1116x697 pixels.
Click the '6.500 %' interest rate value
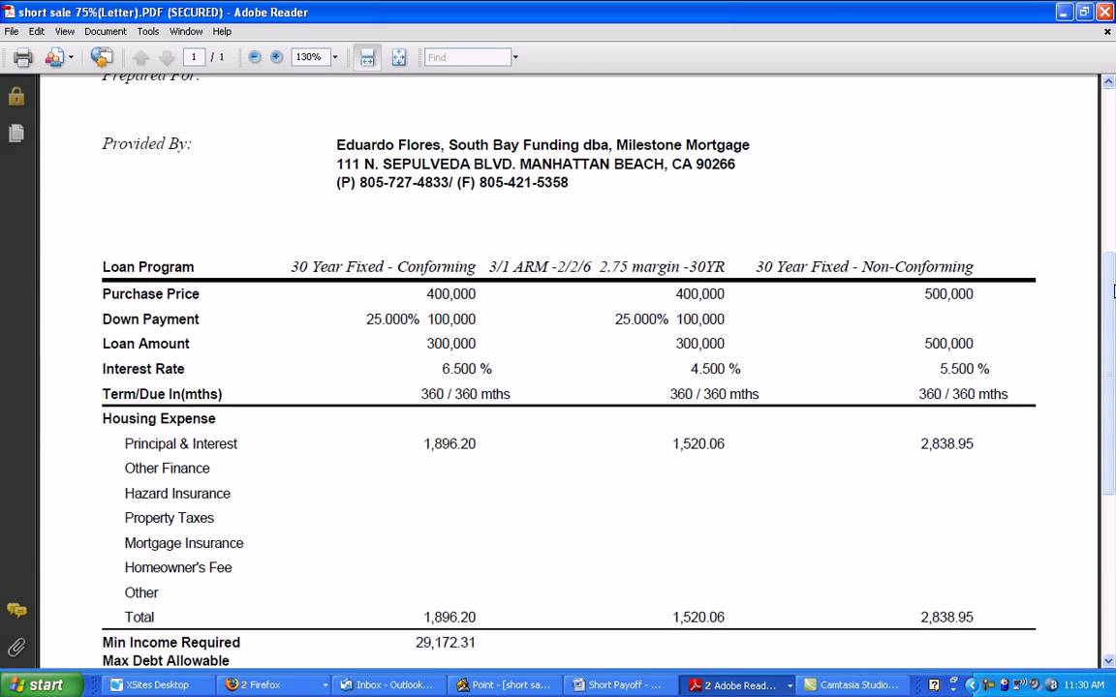pyautogui.click(x=467, y=369)
